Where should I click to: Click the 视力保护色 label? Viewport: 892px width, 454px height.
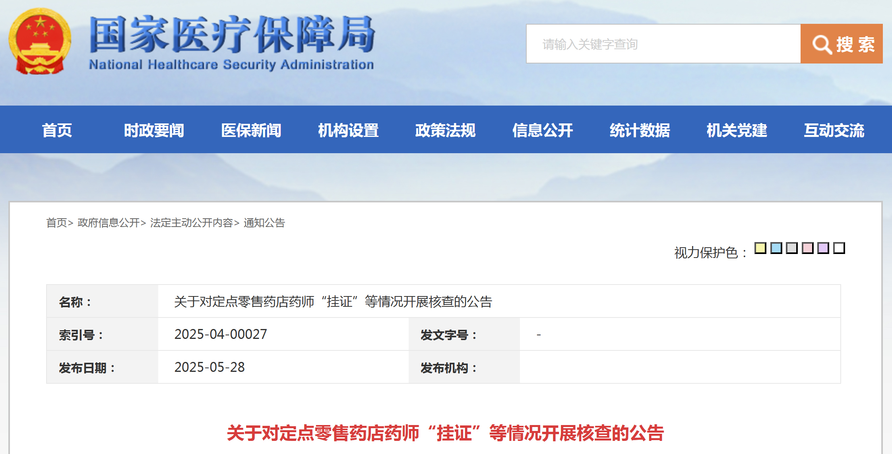point(711,252)
